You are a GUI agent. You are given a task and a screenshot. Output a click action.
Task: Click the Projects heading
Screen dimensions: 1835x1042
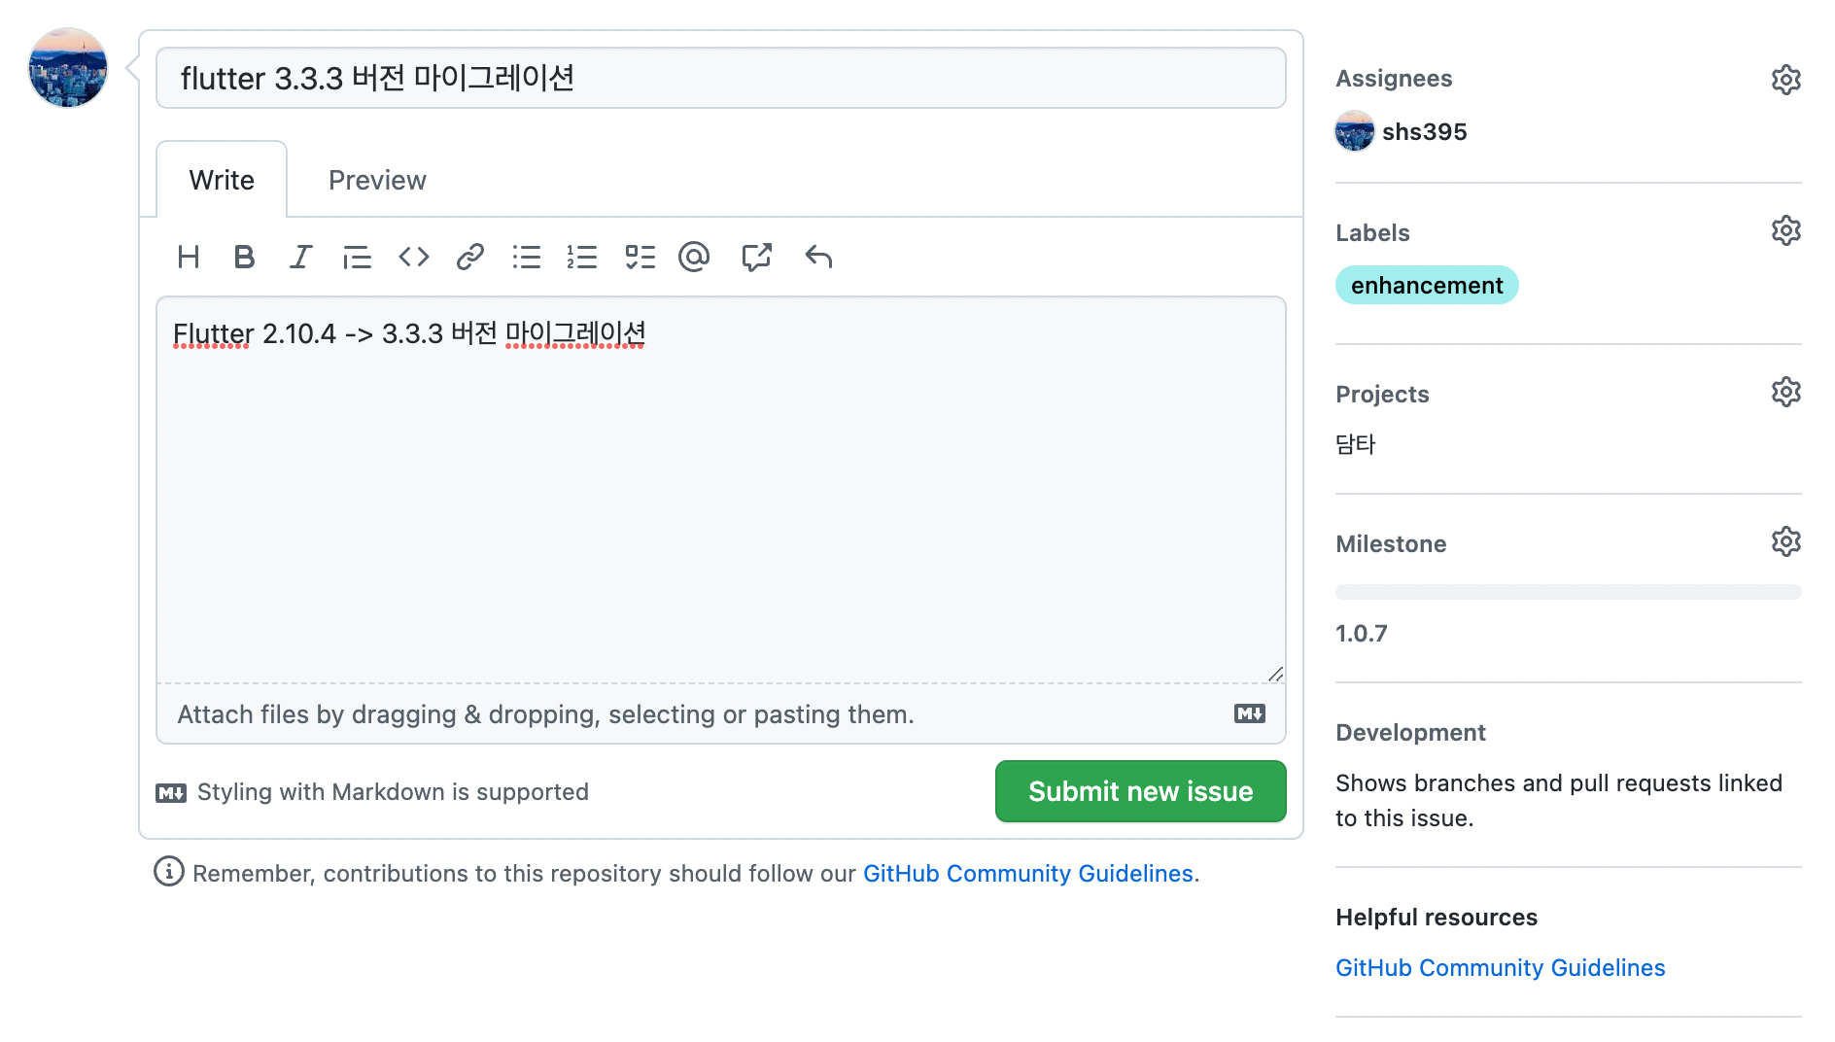(1382, 395)
